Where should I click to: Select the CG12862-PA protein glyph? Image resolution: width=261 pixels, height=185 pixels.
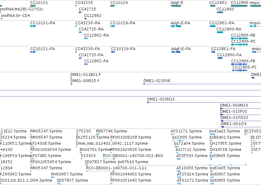point(86,64)
